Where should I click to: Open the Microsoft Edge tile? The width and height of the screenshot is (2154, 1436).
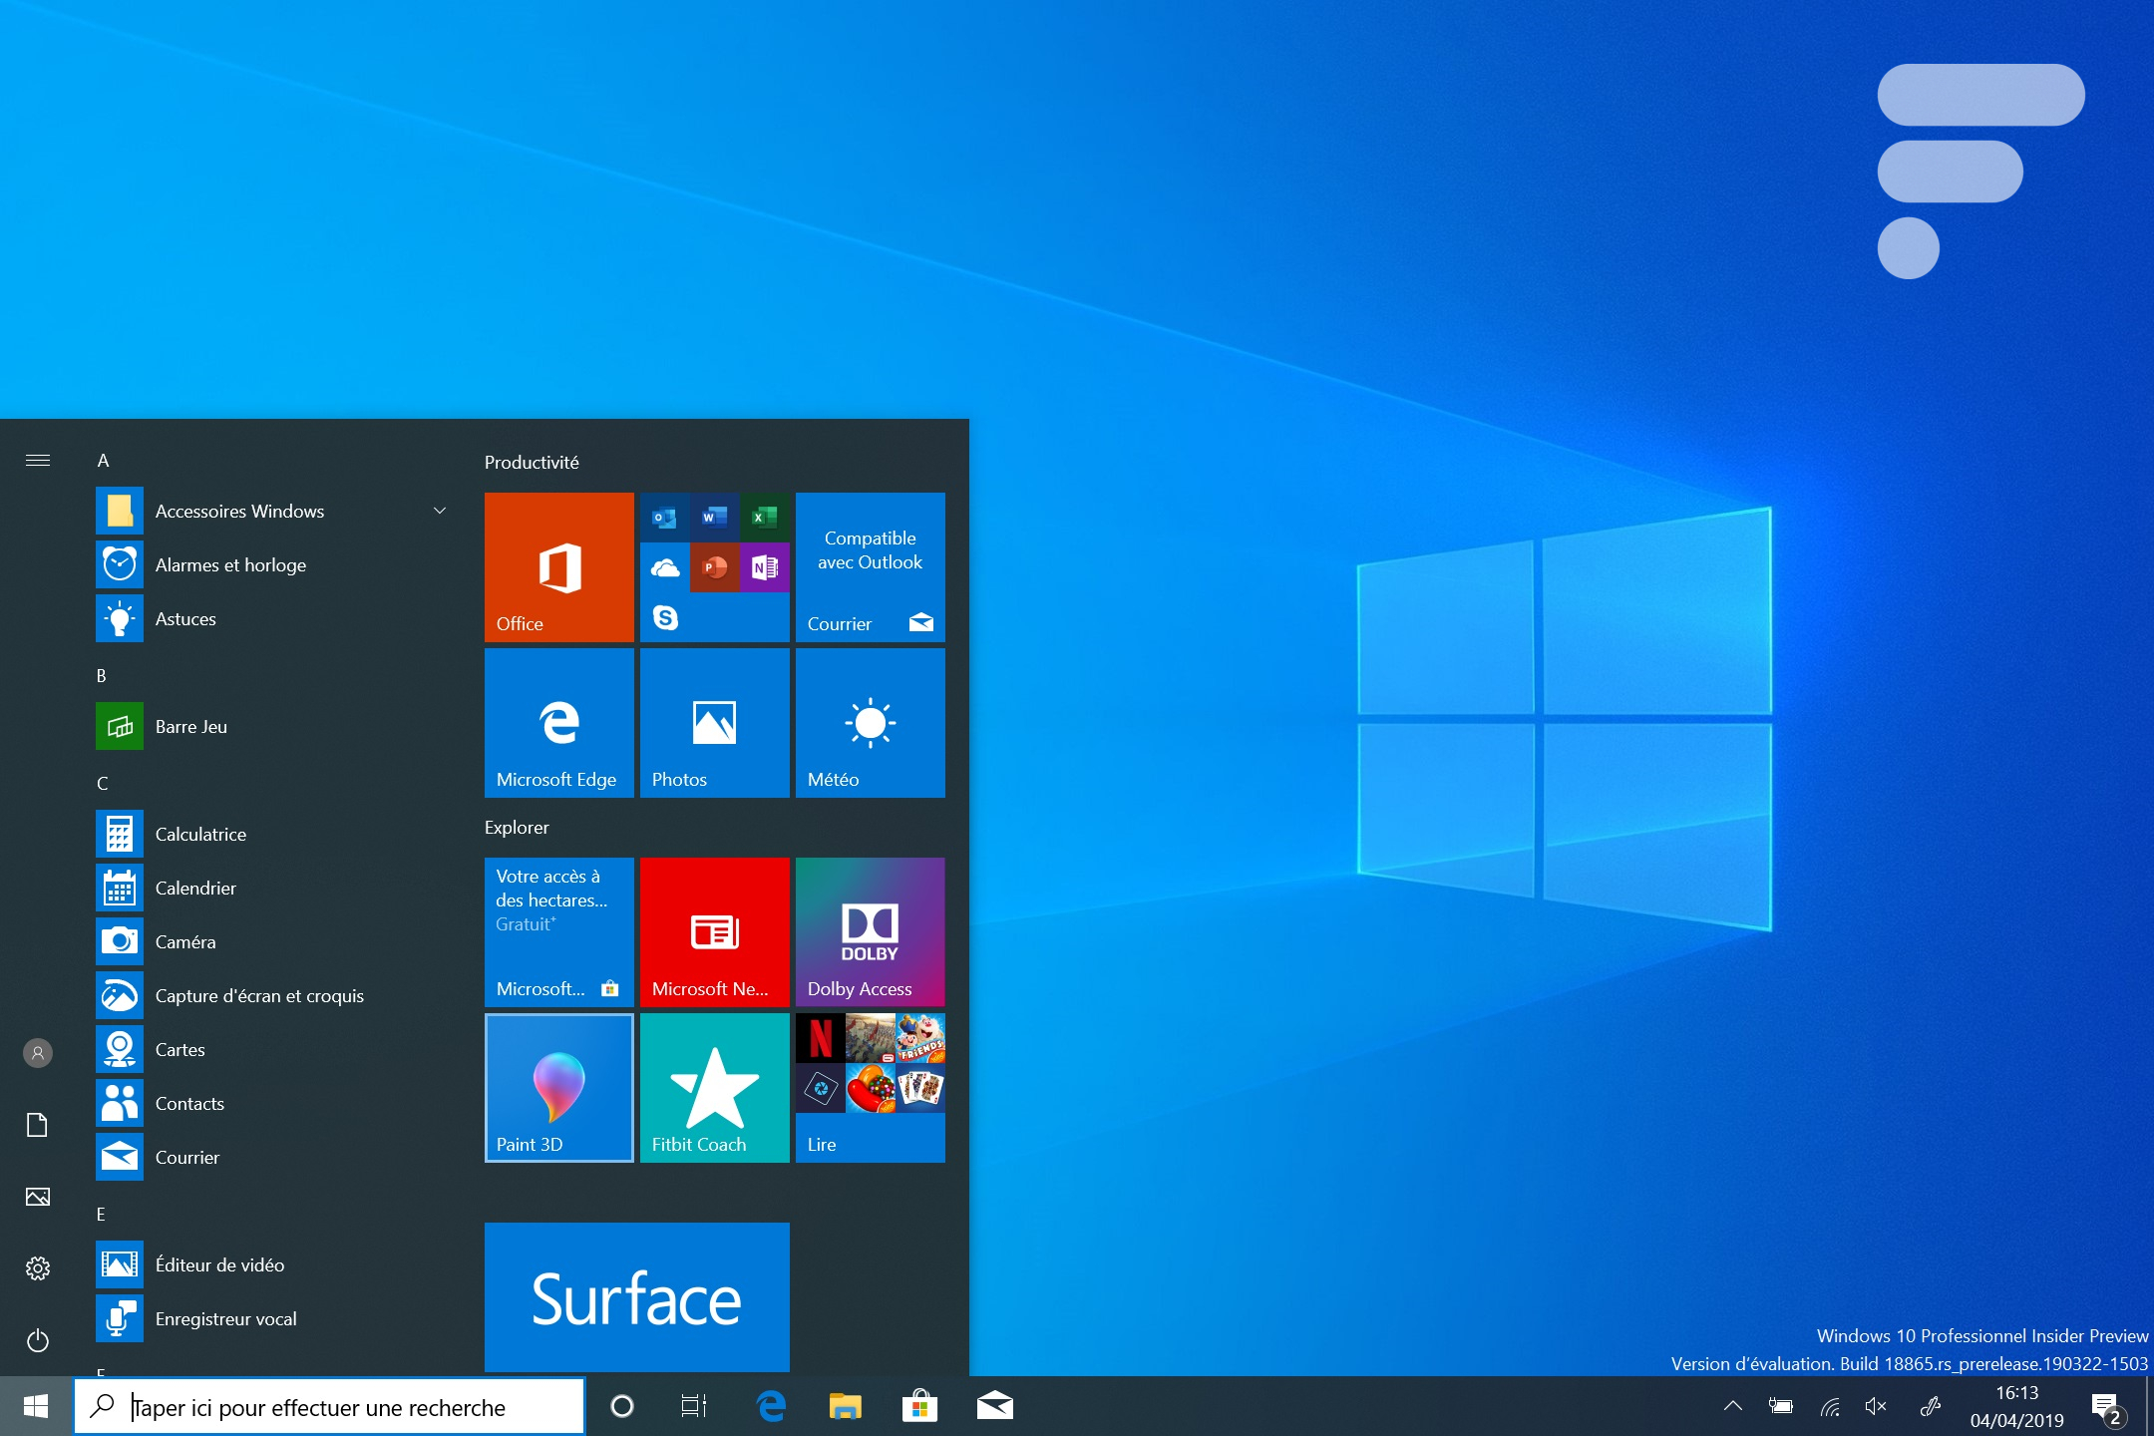coord(558,722)
